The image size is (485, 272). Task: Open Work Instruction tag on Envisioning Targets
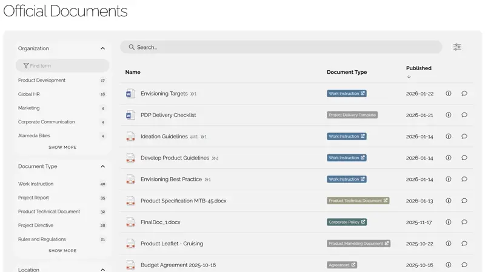click(x=347, y=94)
